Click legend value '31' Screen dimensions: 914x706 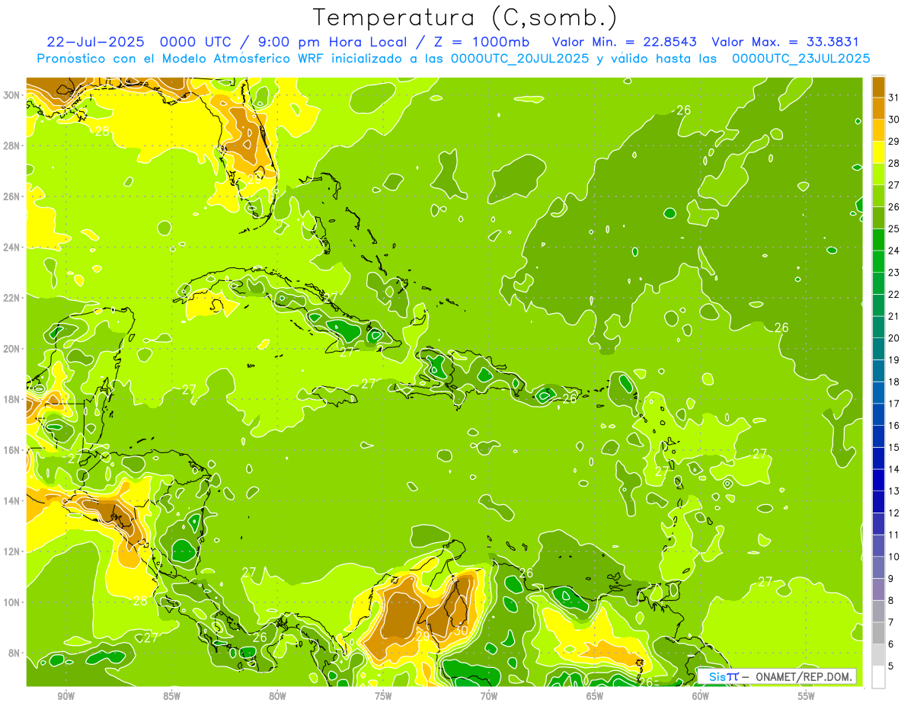[894, 97]
